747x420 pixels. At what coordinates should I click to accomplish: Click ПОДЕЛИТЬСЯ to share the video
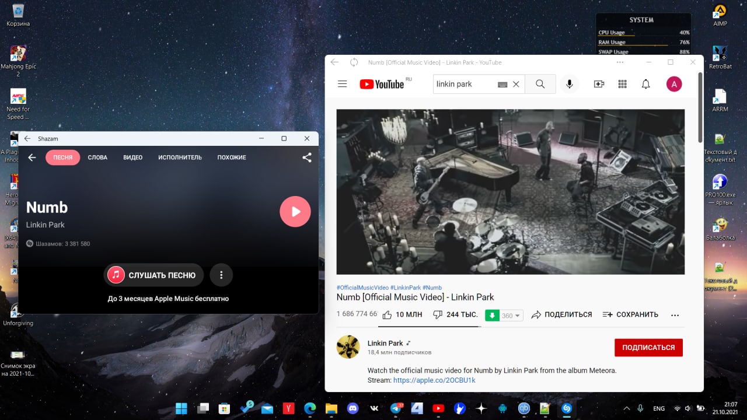point(562,314)
